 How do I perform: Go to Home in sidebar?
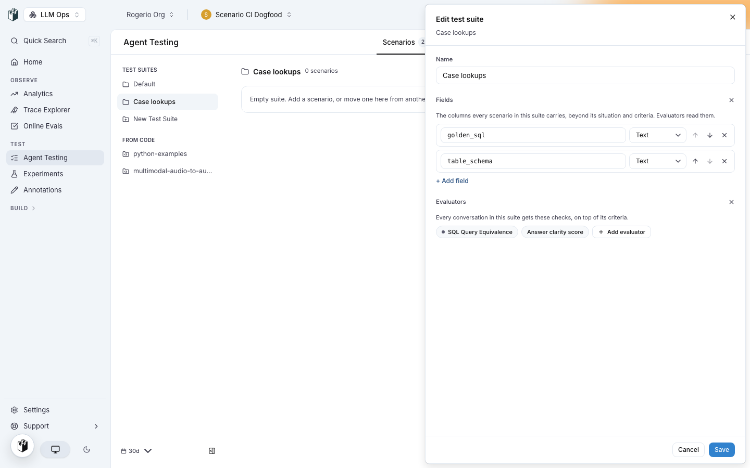pyautogui.click(x=55, y=62)
